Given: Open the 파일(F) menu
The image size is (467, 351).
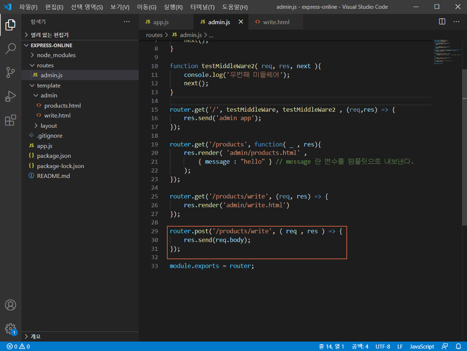Looking at the screenshot, I should click(x=28, y=7).
